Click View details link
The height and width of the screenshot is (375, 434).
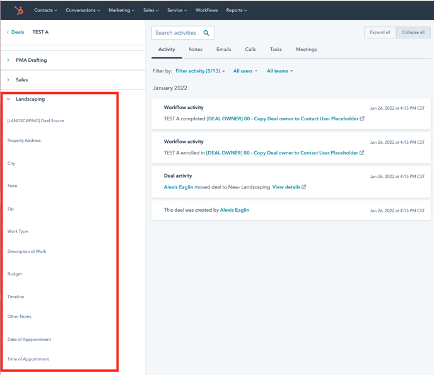click(286, 187)
